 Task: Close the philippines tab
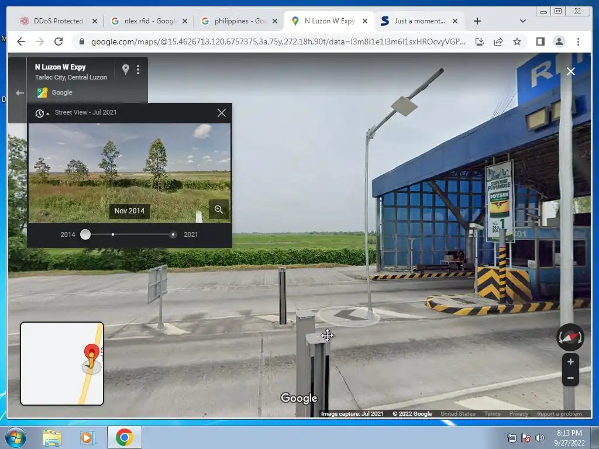pos(275,21)
